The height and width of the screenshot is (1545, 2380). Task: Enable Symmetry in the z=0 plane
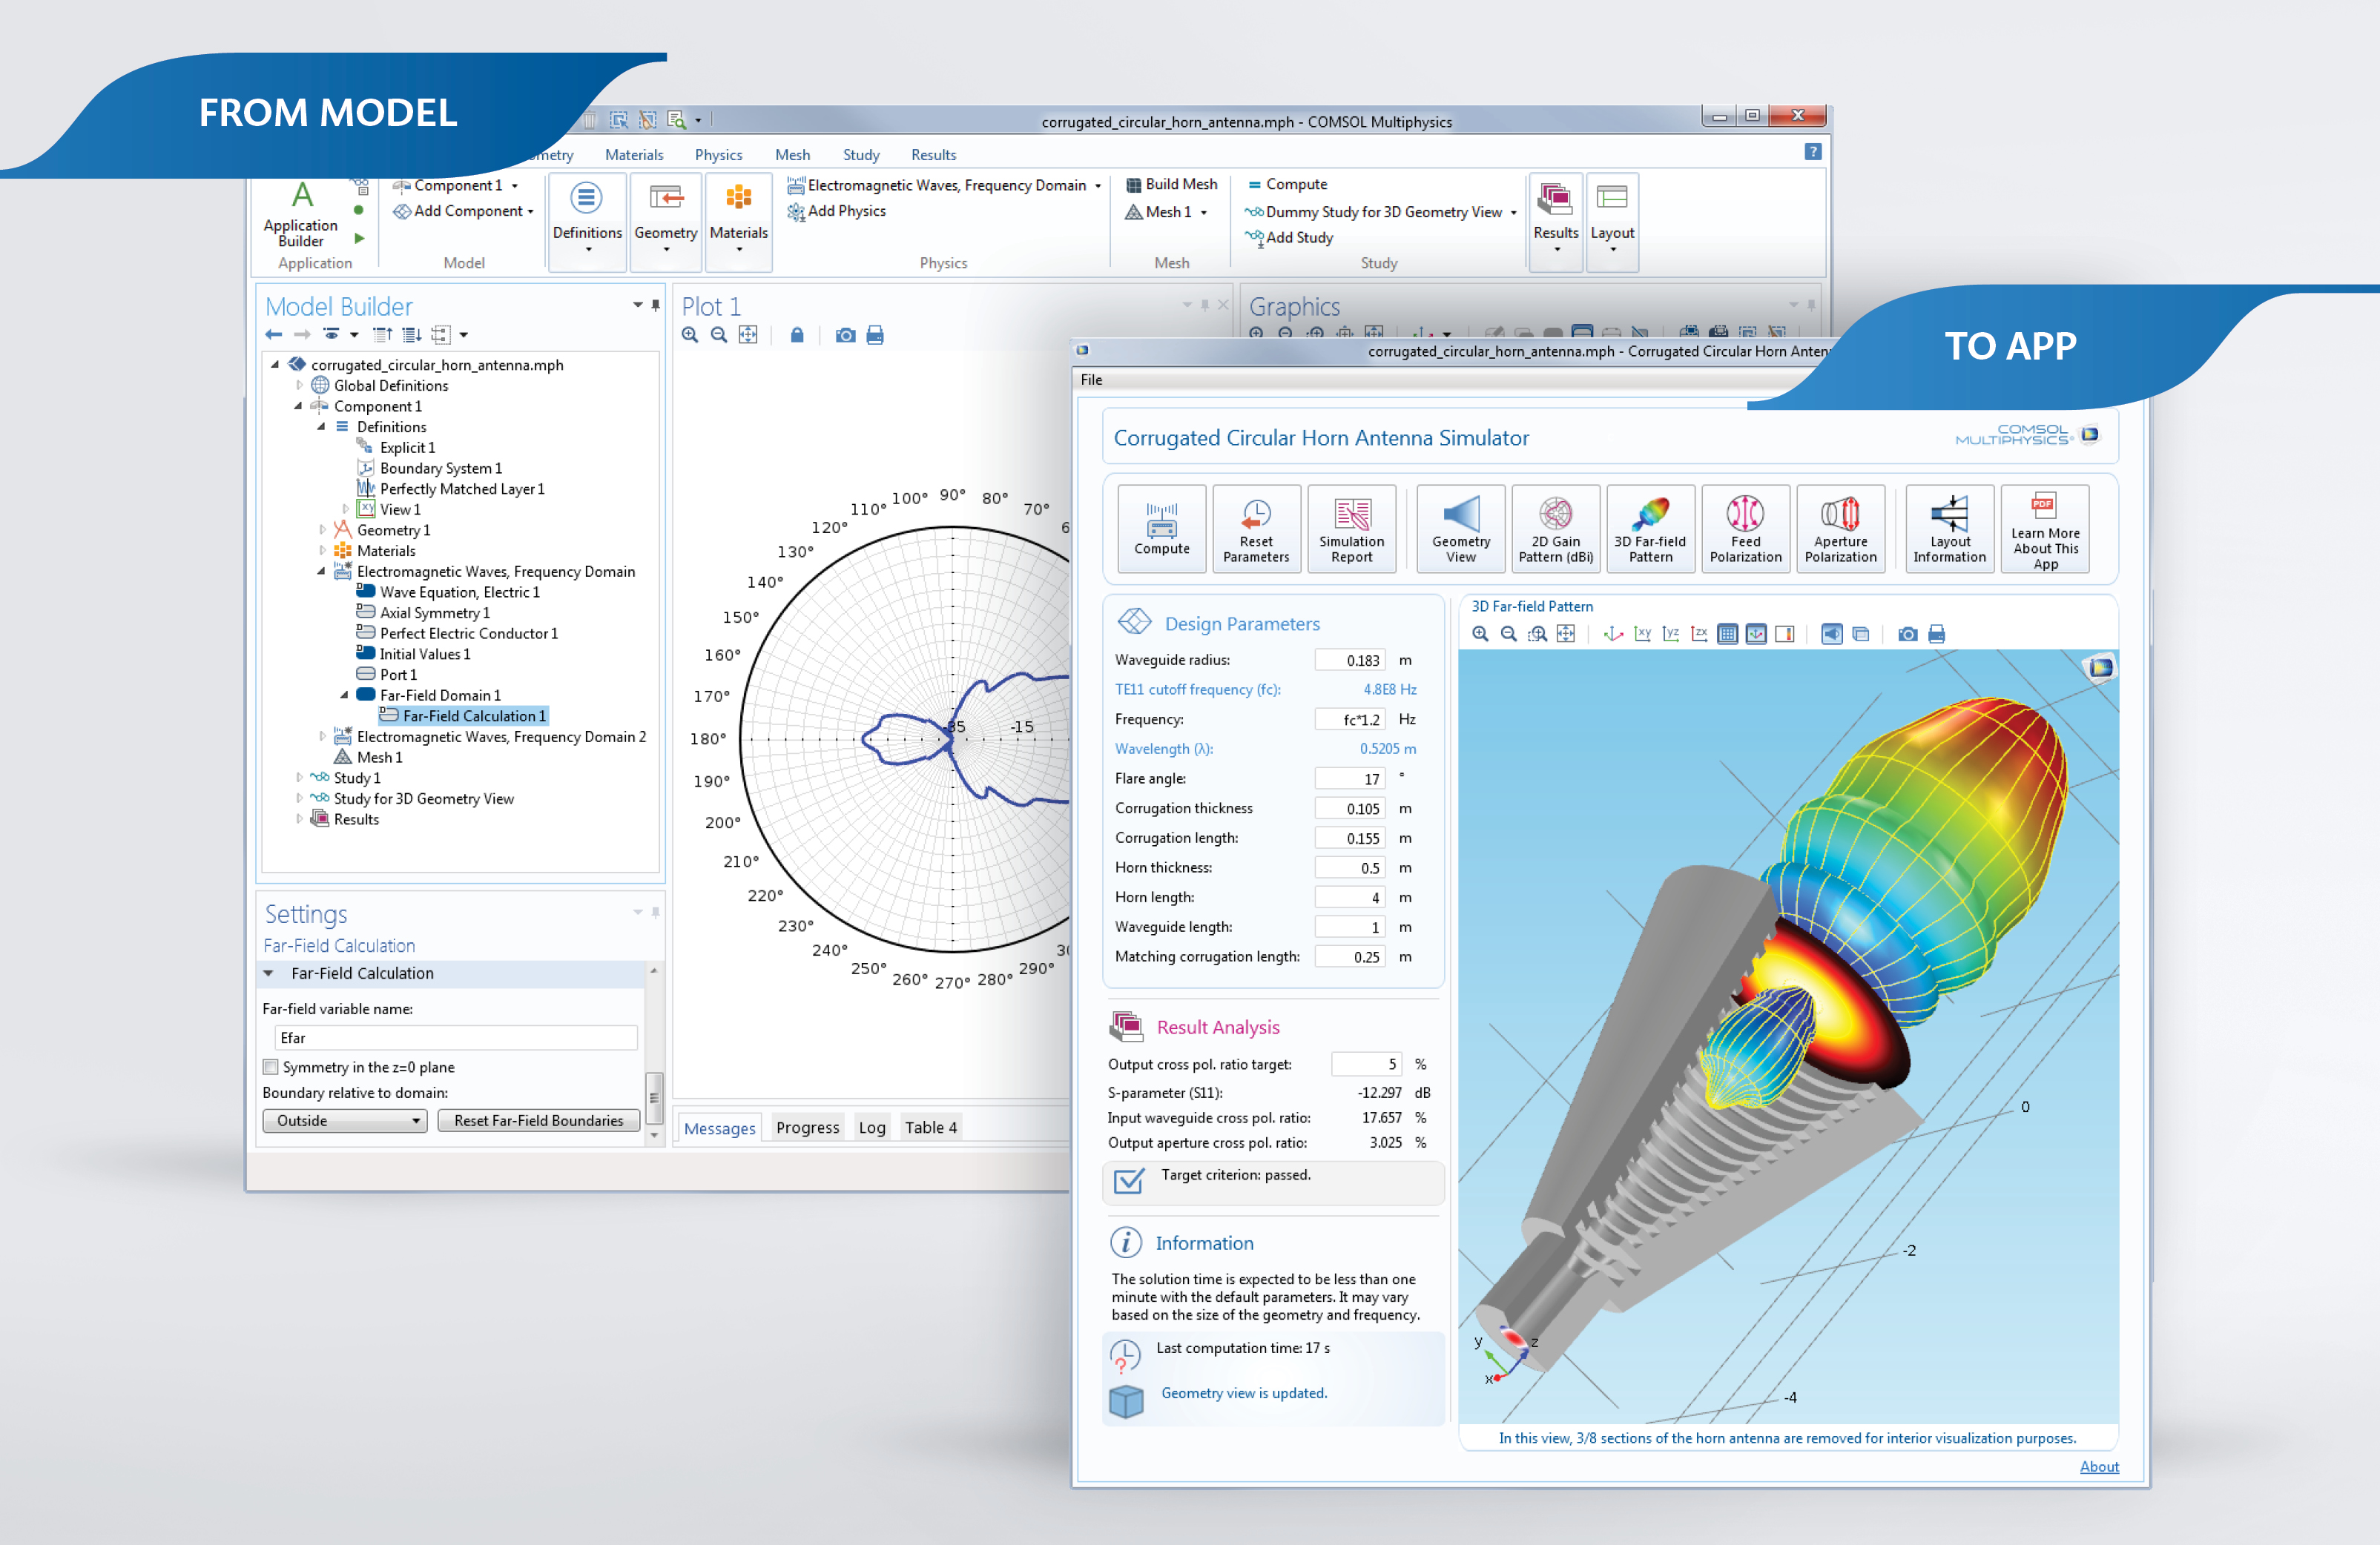270,1068
